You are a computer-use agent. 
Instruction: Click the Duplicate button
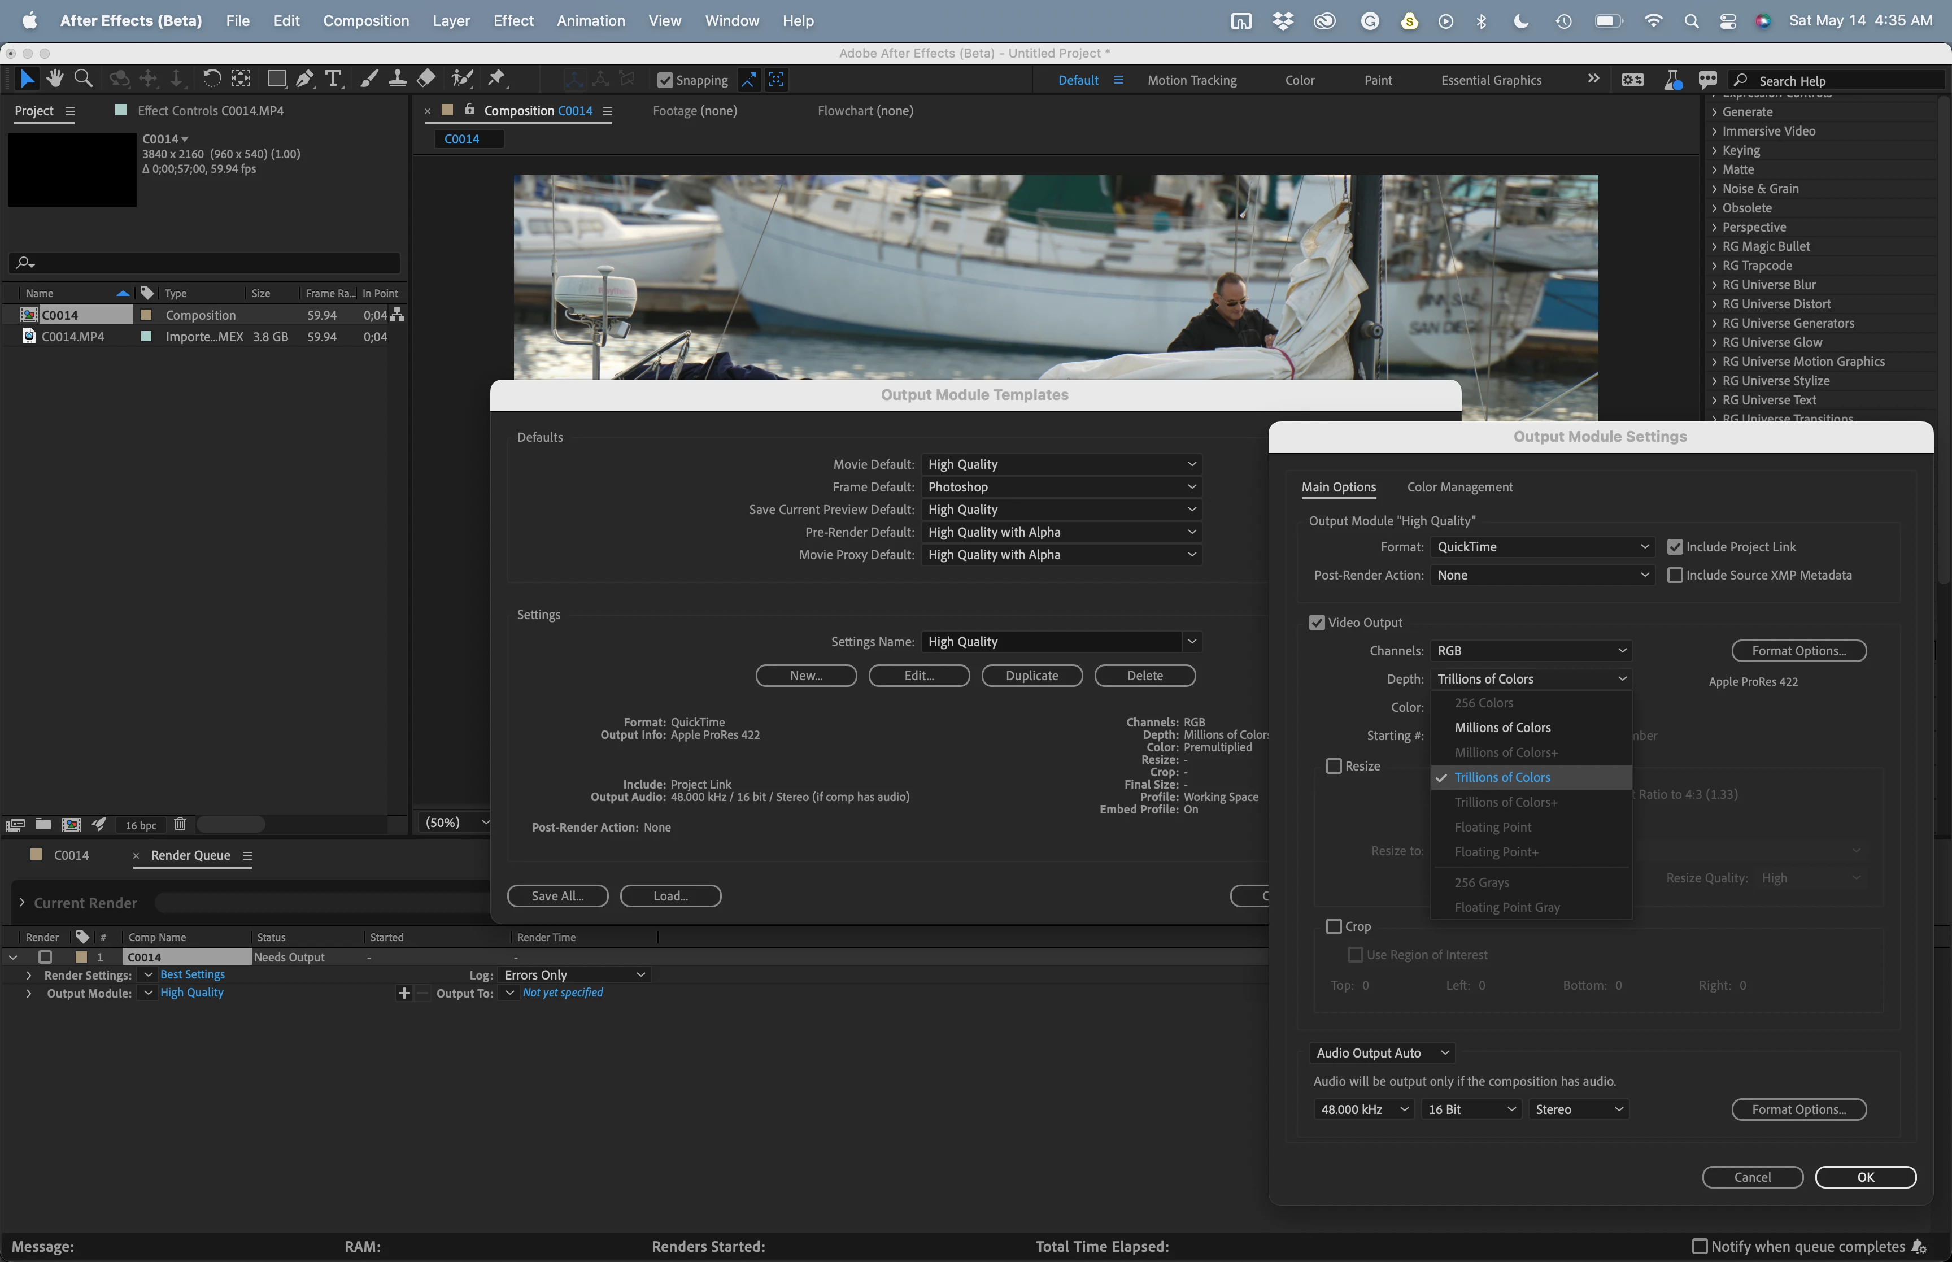coord(1031,675)
